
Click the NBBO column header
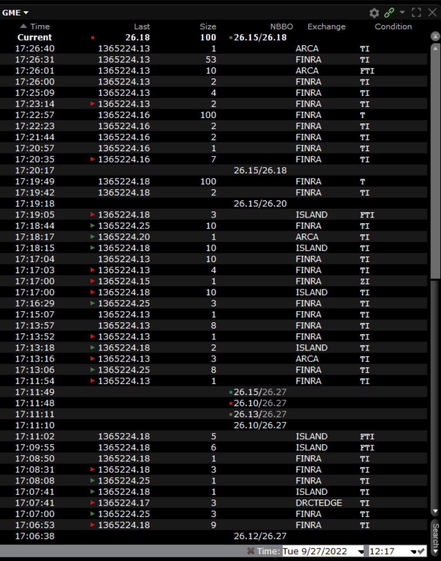[281, 27]
